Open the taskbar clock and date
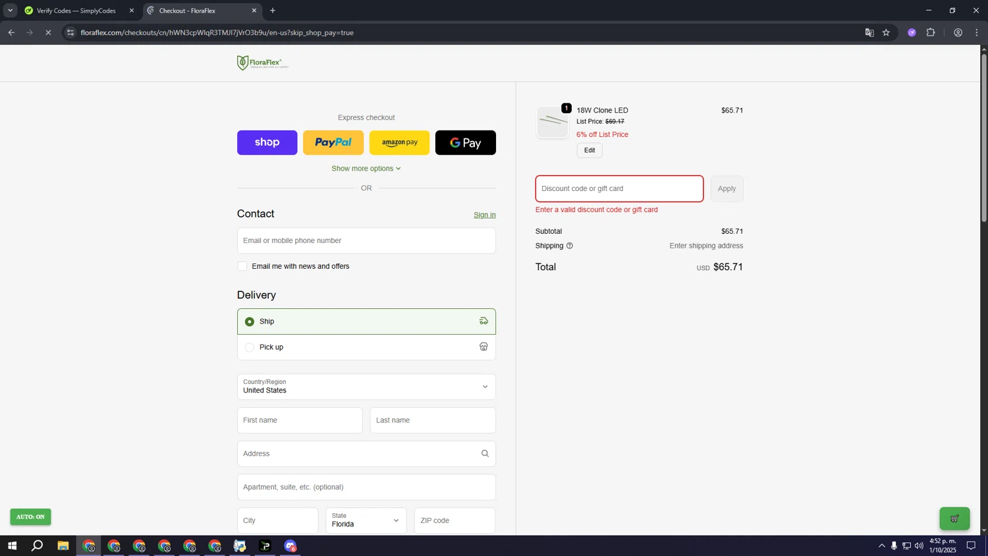988x556 pixels. point(943,545)
